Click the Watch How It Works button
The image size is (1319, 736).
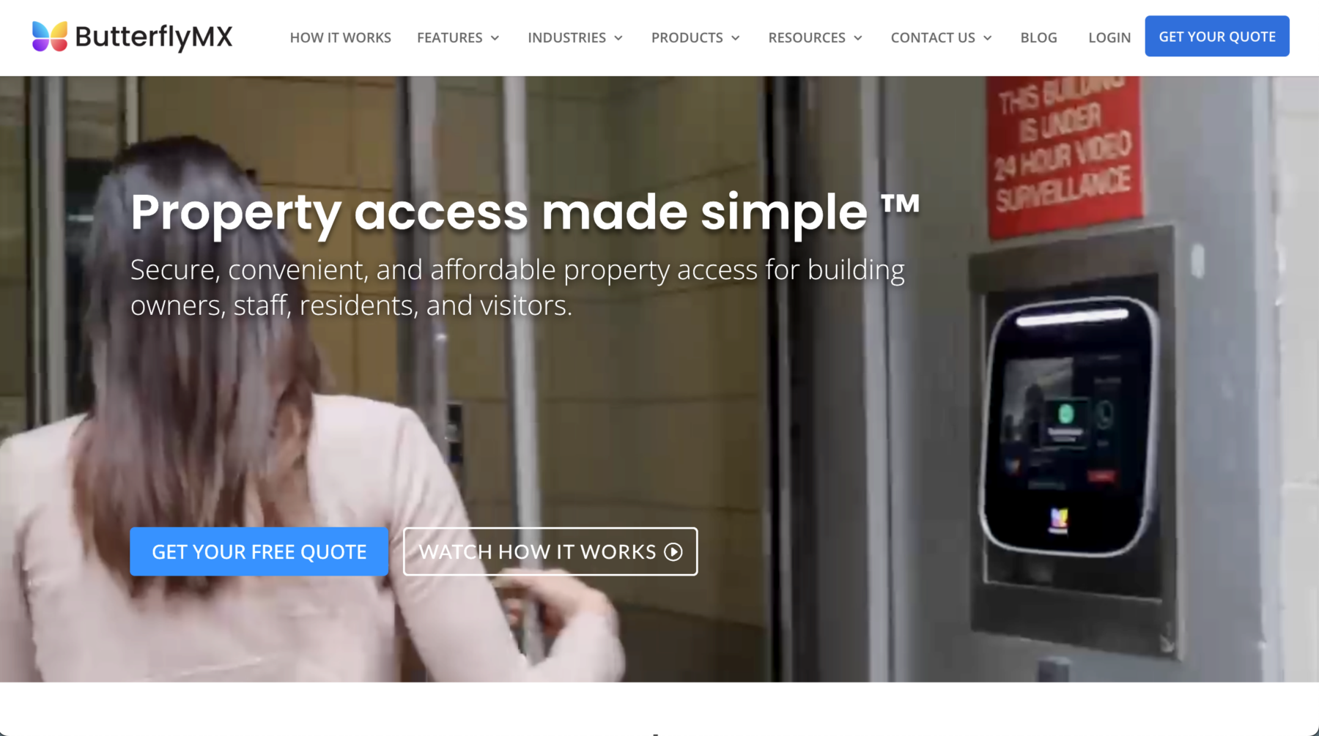click(550, 551)
